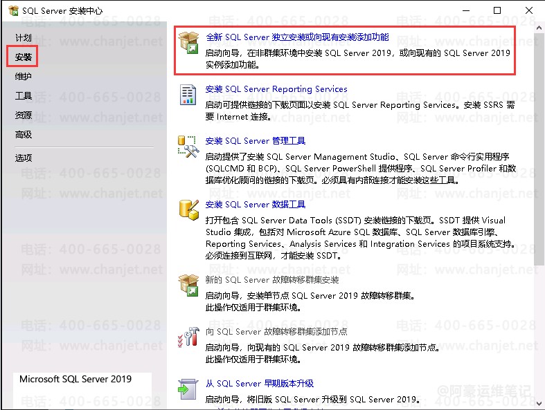Open the 工具 sidebar tab

24,95
